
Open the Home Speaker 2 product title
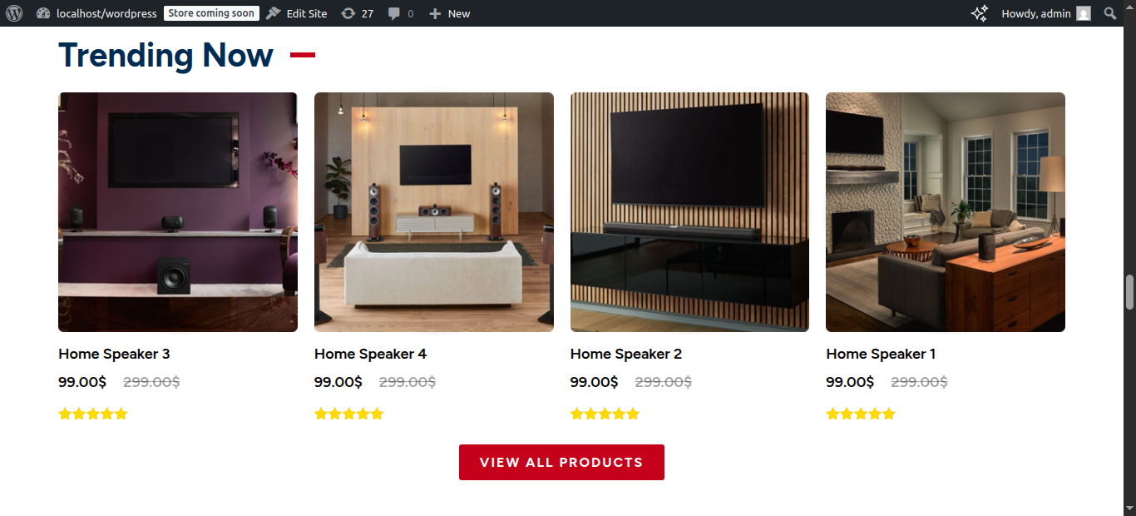click(626, 354)
